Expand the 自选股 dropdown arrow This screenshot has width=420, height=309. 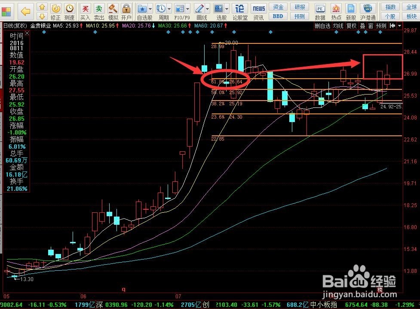150,9
